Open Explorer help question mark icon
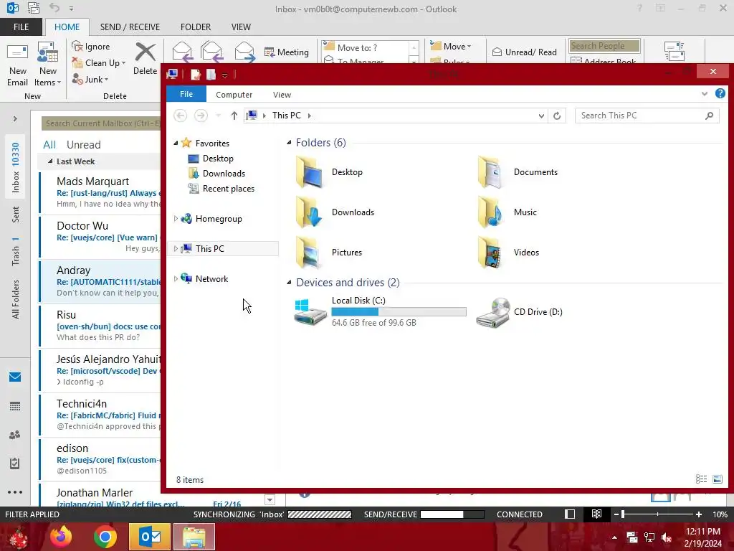 [x=720, y=94]
